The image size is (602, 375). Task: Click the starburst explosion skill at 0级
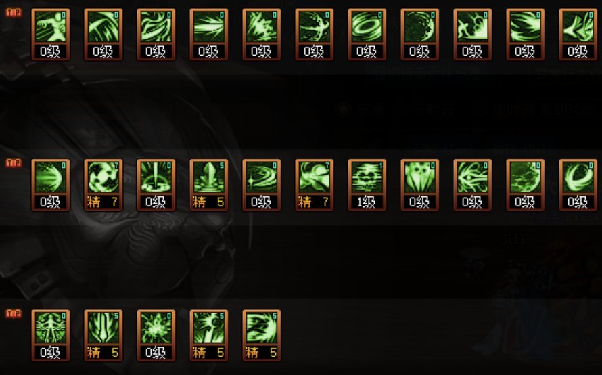tap(156, 336)
